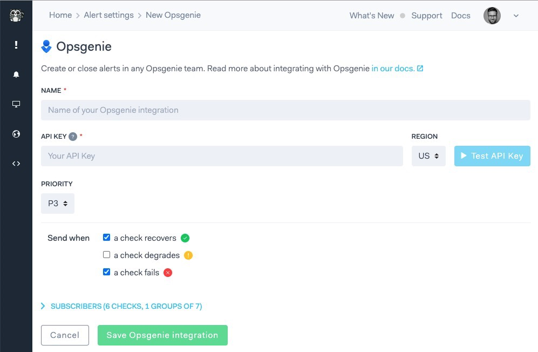The width and height of the screenshot is (538, 352).
Task: Open the code brackets icon in sidebar
Action: (16, 163)
